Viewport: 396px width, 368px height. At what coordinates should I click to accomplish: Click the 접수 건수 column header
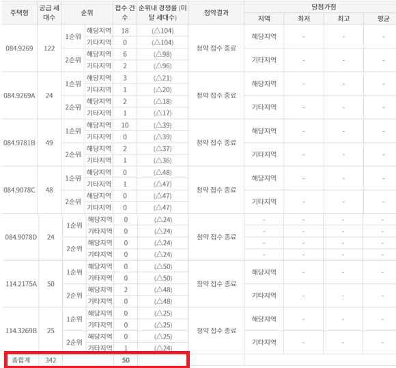(x=125, y=12)
